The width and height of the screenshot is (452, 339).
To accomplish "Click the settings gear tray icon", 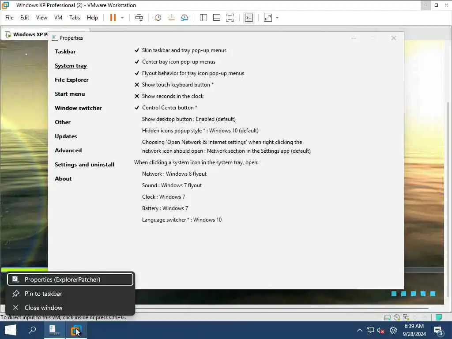I will pos(393,330).
